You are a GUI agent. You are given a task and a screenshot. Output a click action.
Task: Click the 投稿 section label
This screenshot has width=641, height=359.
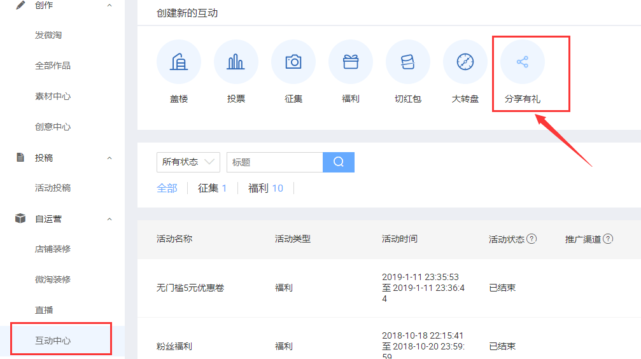point(44,158)
